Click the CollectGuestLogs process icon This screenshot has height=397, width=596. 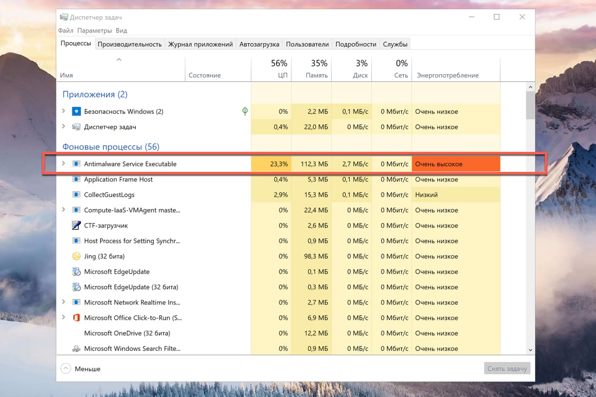pos(76,194)
